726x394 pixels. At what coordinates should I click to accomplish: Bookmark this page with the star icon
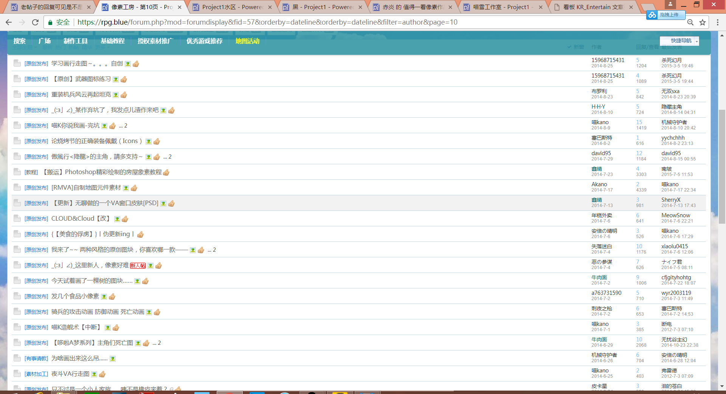pyautogui.click(x=703, y=22)
